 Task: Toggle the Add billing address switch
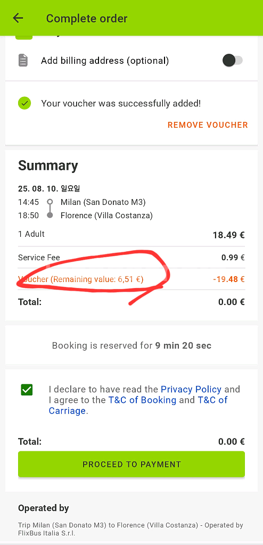(x=232, y=61)
